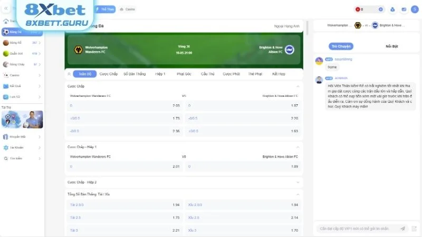Add funds with the plus icon by balance
This screenshot has width=422, height=237.
(x=380, y=9)
